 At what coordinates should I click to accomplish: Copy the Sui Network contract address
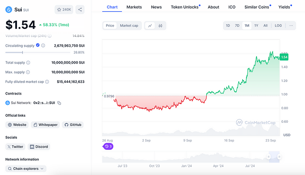point(59,103)
